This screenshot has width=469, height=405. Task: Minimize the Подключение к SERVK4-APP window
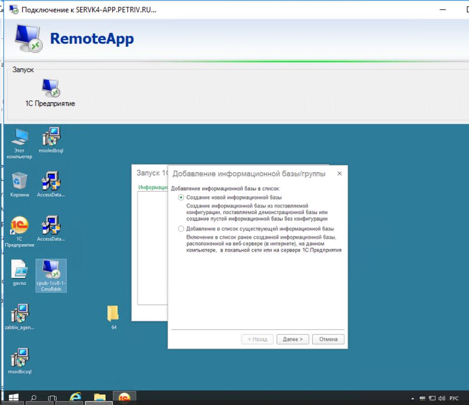tap(442, 10)
